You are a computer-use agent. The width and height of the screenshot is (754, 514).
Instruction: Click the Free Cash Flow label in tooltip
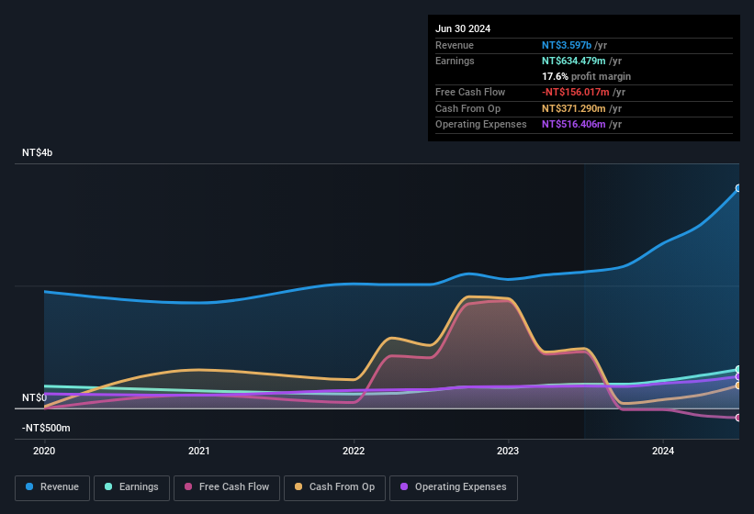click(x=470, y=92)
